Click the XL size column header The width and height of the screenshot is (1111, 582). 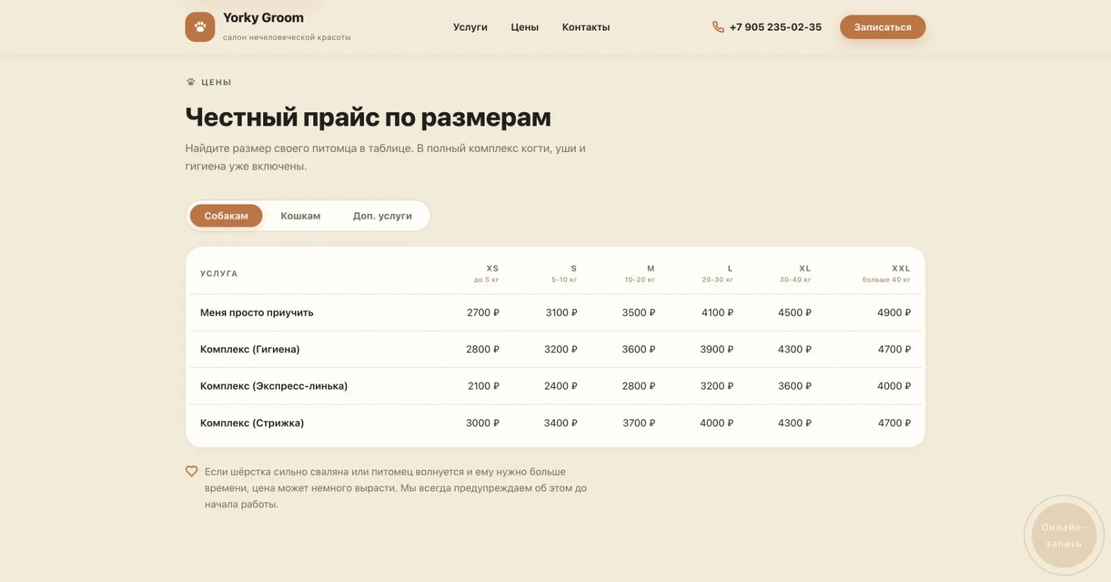click(795, 273)
